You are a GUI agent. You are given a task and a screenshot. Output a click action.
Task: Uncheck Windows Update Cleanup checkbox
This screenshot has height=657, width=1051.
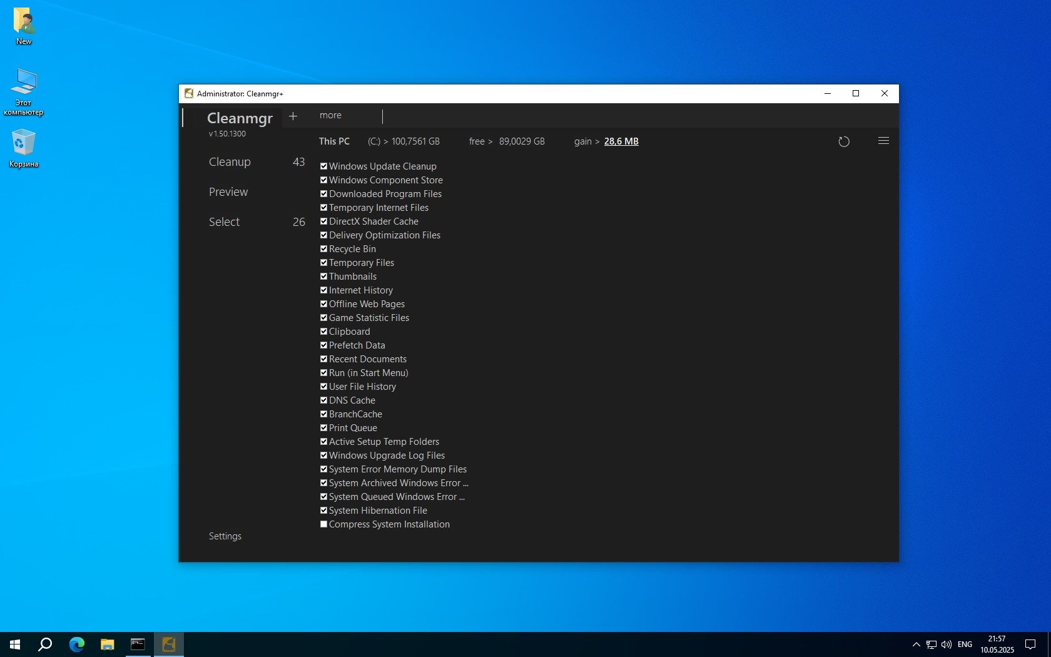pos(323,166)
